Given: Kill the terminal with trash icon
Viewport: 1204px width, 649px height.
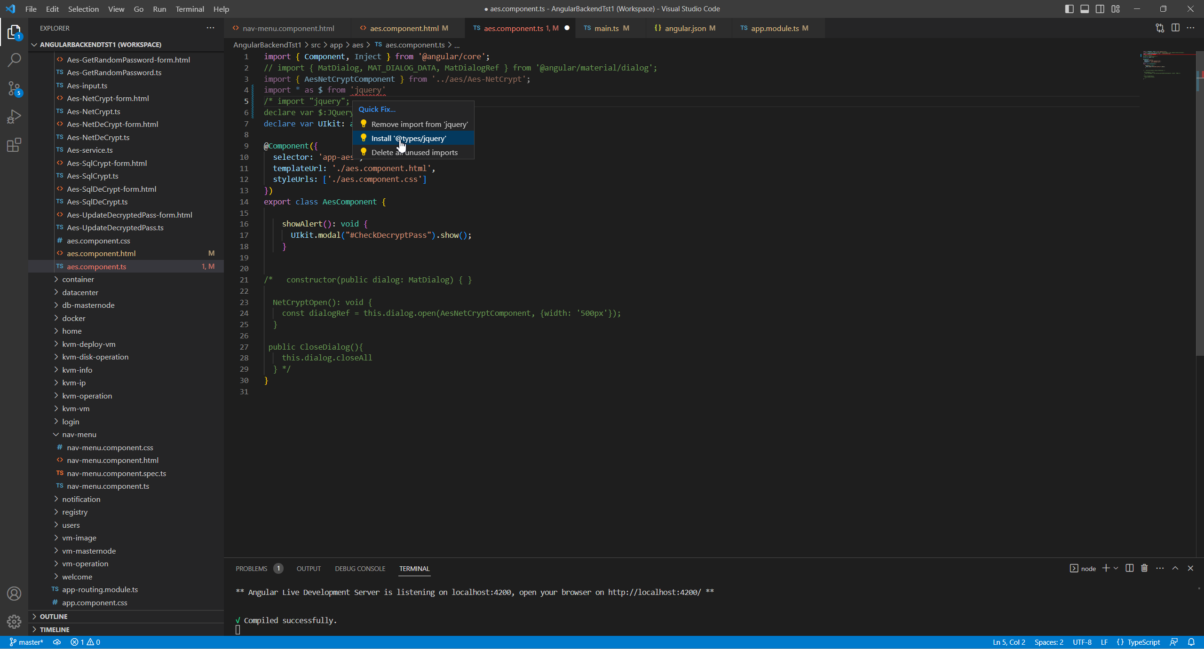Looking at the screenshot, I should tap(1144, 568).
